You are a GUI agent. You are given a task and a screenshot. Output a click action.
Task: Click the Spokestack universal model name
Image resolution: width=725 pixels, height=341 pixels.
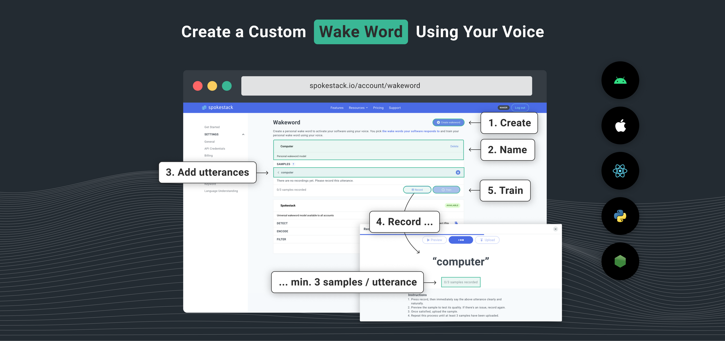pyautogui.click(x=288, y=206)
